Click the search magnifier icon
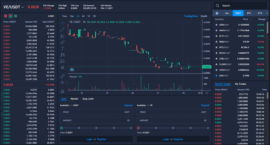Screen dimensions: 270x145 point(217,6)
